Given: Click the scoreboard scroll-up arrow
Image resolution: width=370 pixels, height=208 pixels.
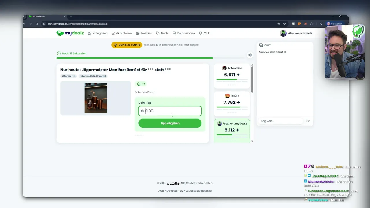Looking at the screenshot, I should [252, 65].
